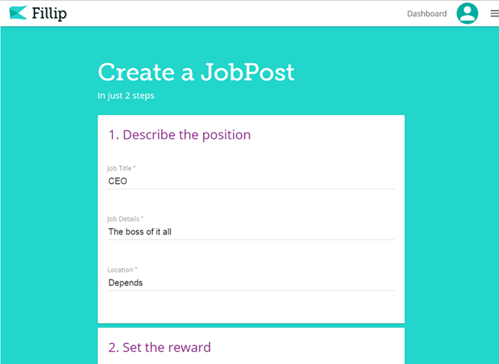499x364 pixels.
Task: Click the '2. Set the reward' heading
Action: point(159,347)
